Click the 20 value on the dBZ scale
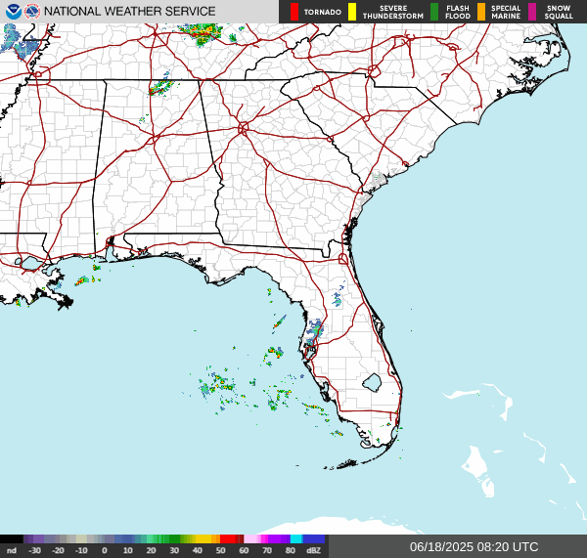This screenshot has height=558, width=587. point(151,550)
